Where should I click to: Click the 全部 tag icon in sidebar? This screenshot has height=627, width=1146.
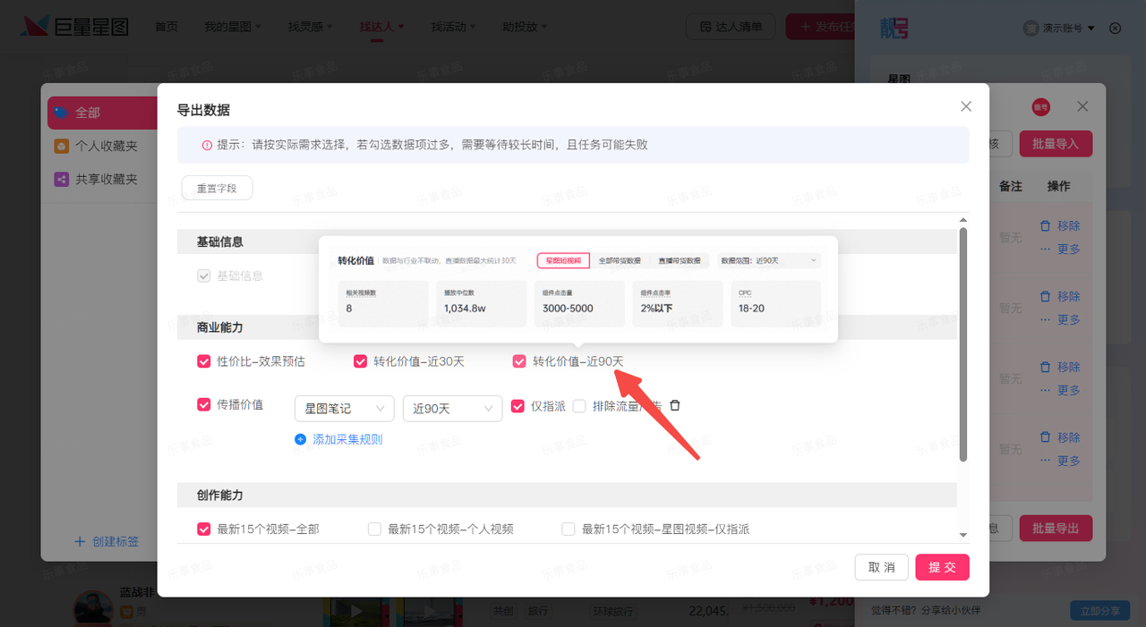61,113
